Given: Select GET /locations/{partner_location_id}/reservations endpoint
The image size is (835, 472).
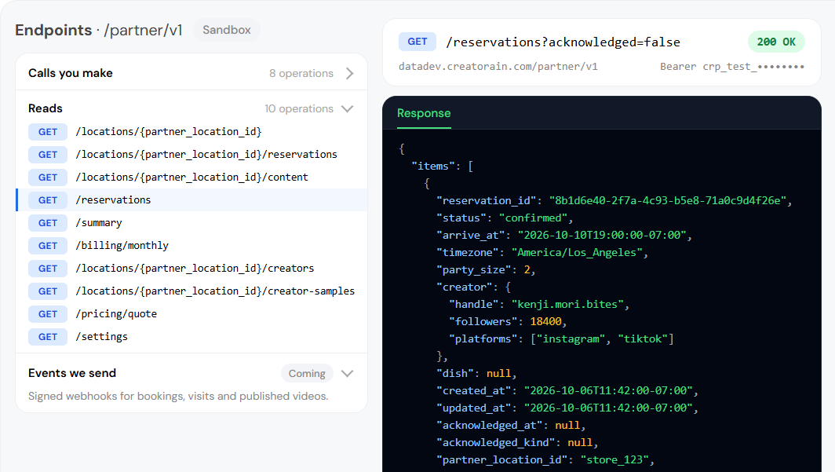Looking at the screenshot, I should click(x=191, y=155).
